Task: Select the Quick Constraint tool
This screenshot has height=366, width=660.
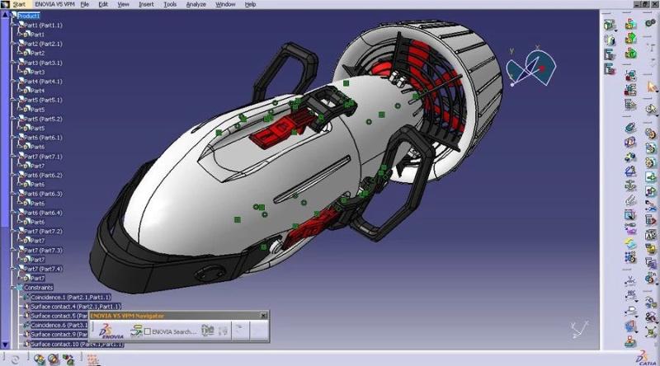Action: coord(630,215)
